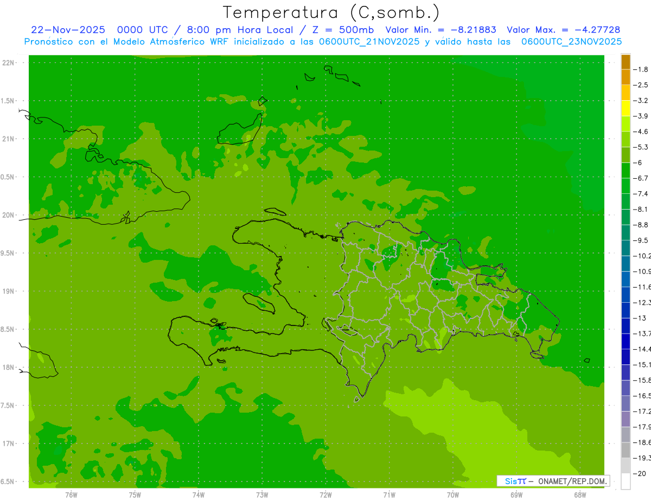Click "0600UTC_21NOV2025" initialization time text
This screenshot has height=502, width=651.
click(x=369, y=42)
